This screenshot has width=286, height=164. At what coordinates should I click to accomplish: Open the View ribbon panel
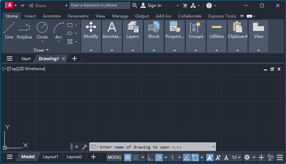[259, 36]
